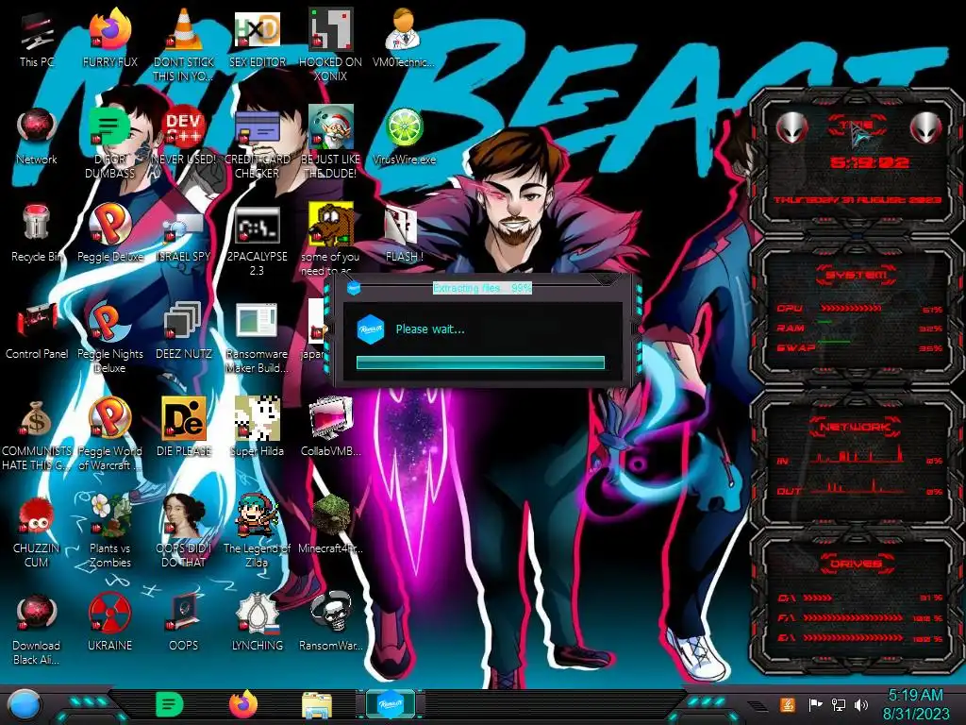The height and width of the screenshot is (725, 966).
Task: Open Ransomware Maker Build... shortcut
Action: pyautogui.click(x=257, y=323)
